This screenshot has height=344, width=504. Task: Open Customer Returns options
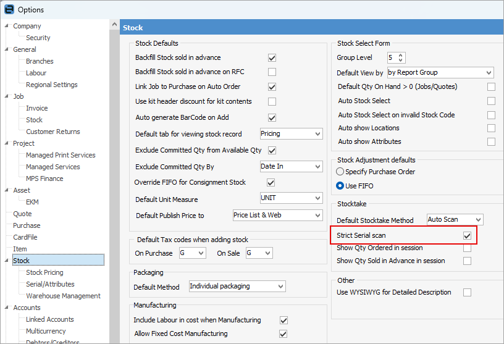tap(52, 132)
